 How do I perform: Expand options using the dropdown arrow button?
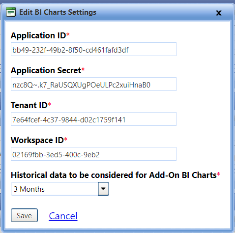tap(103, 189)
